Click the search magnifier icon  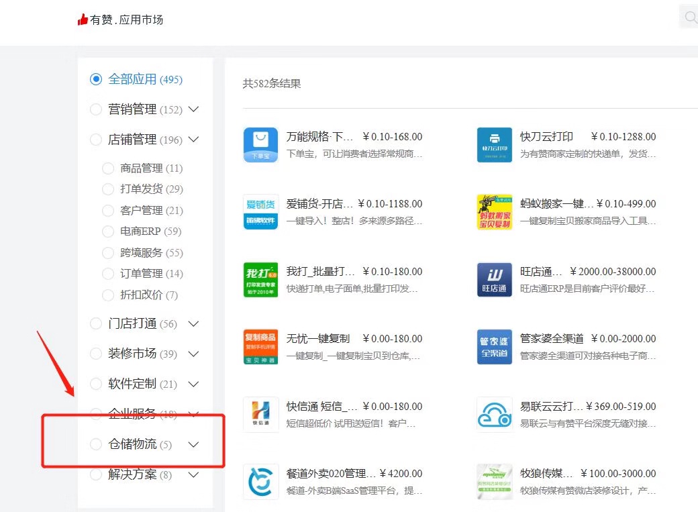[691, 17]
